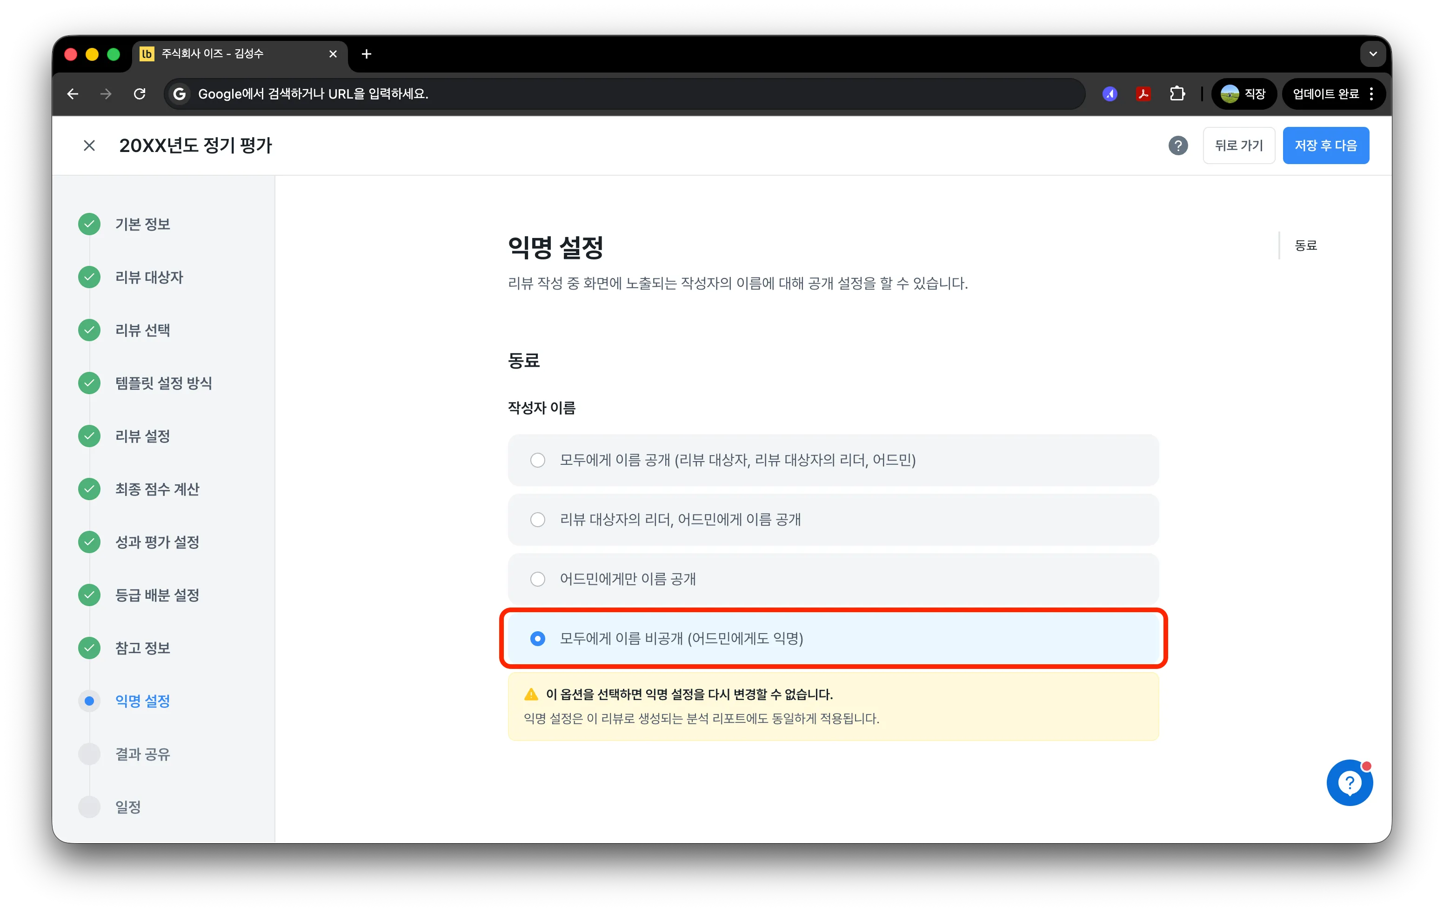Click the browser back arrow
The width and height of the screenshot is (1444, 912).
(x=73, y=94)
